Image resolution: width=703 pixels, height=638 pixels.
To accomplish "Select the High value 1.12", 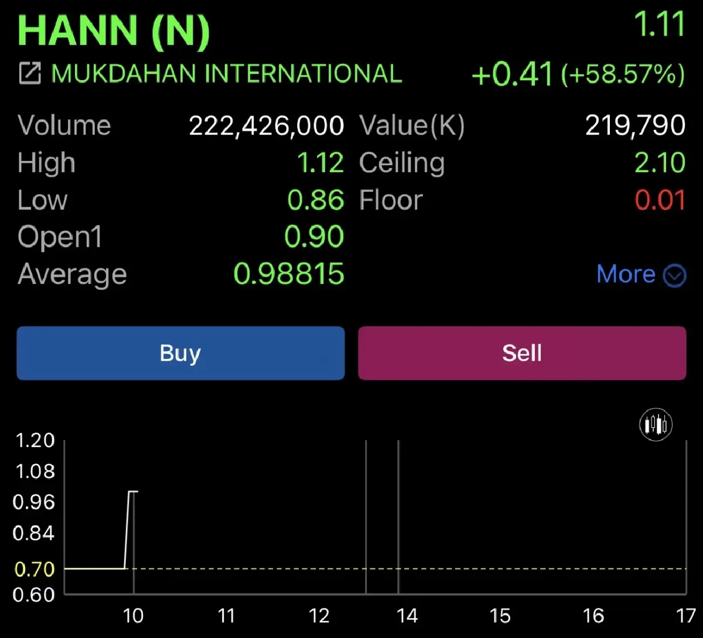I will coord(321,163).
